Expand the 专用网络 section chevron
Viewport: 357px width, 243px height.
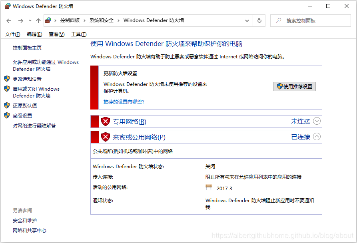(x=317, y=121)
